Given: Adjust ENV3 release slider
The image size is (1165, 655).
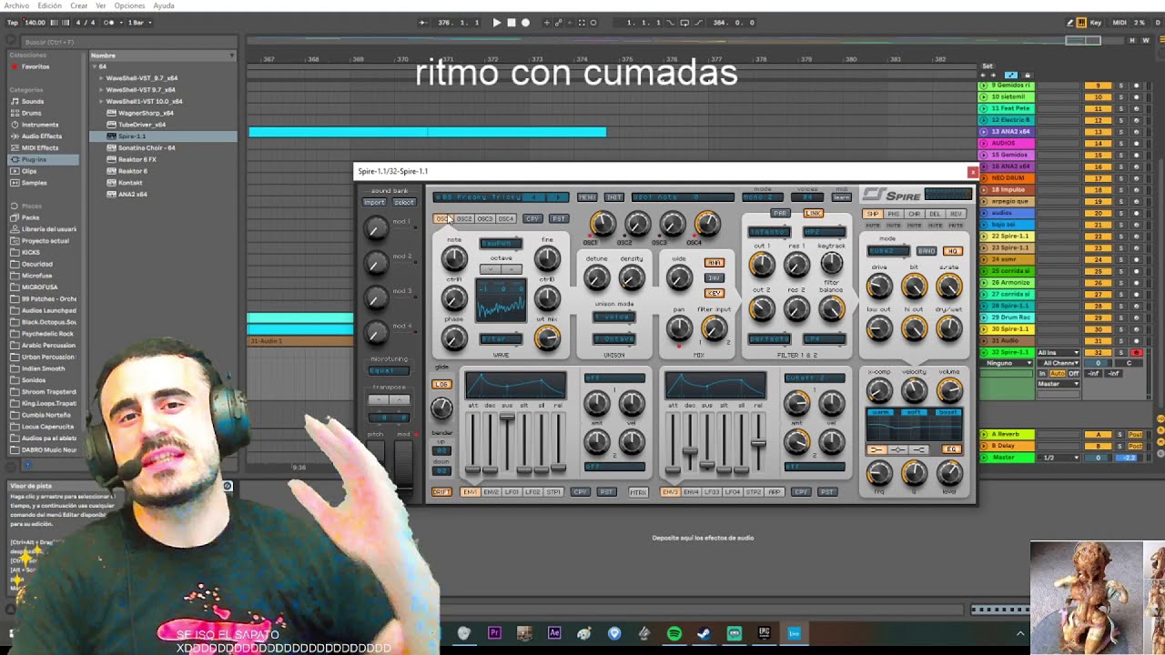Looking at the screenshot, I should click(757, 443).
